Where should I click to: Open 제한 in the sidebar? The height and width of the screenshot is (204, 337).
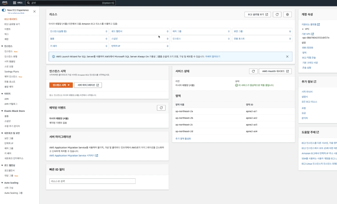tap(7, 39)
